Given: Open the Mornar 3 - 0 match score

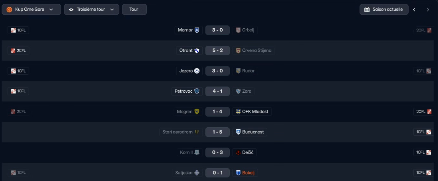Looking at the screenshot, I should coord(217,30).
